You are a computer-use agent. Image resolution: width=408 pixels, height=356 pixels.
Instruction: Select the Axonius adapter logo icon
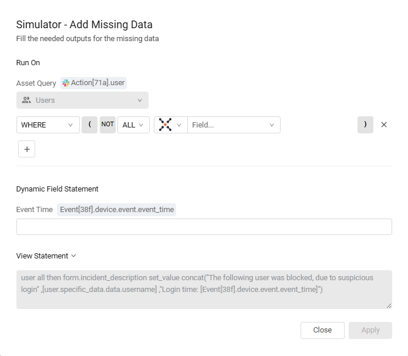pyautogui.click(x=165, y=125)
